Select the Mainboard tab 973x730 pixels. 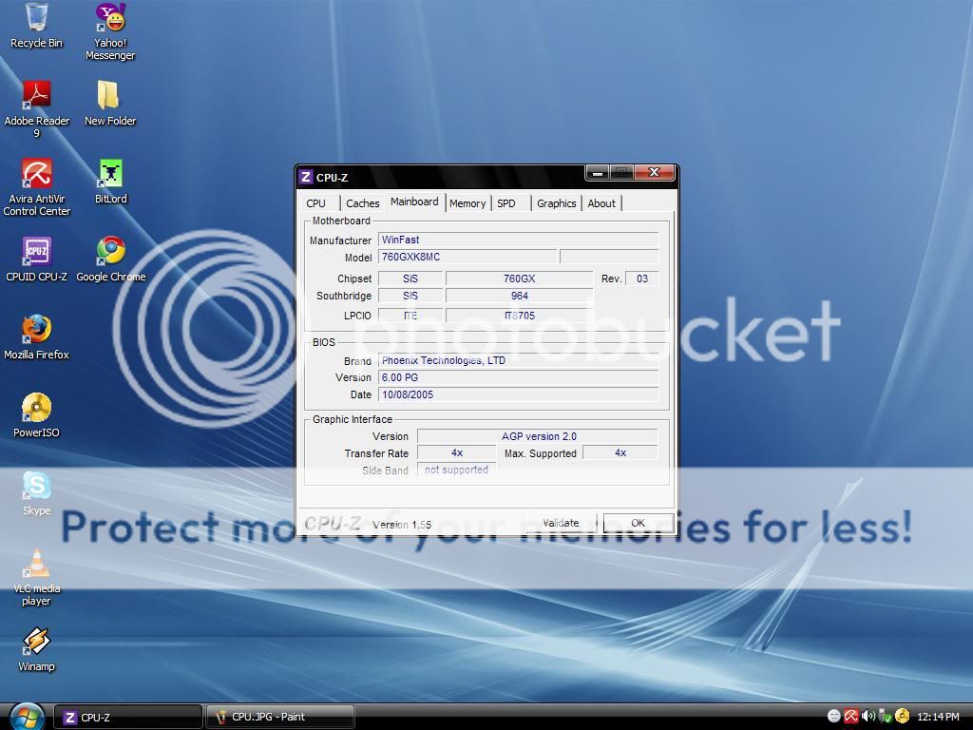click(414, 202)
